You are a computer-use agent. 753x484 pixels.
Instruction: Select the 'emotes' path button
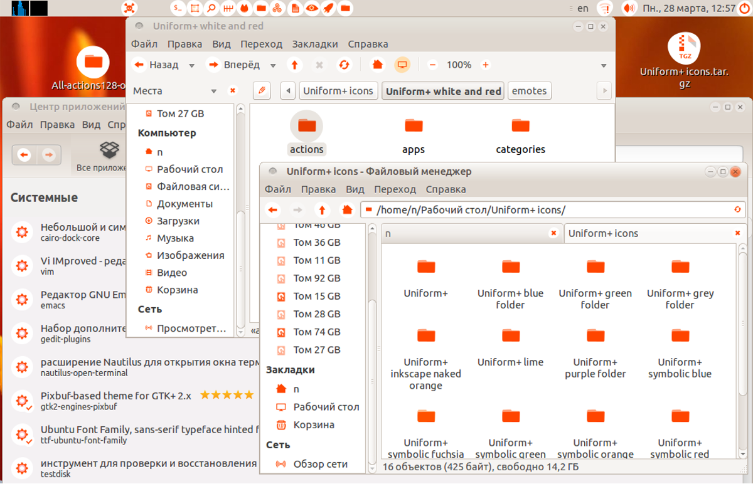tap(529, 91)
